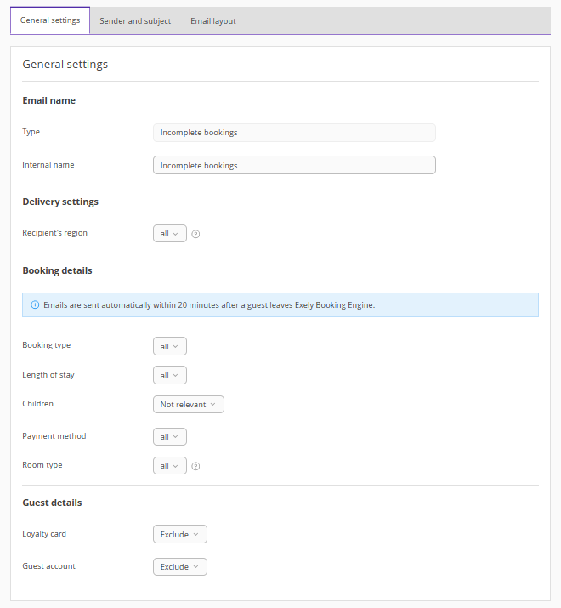Open the Room type dropdown
The width and height of the screenshot is (561, 608).
point(169,466)
